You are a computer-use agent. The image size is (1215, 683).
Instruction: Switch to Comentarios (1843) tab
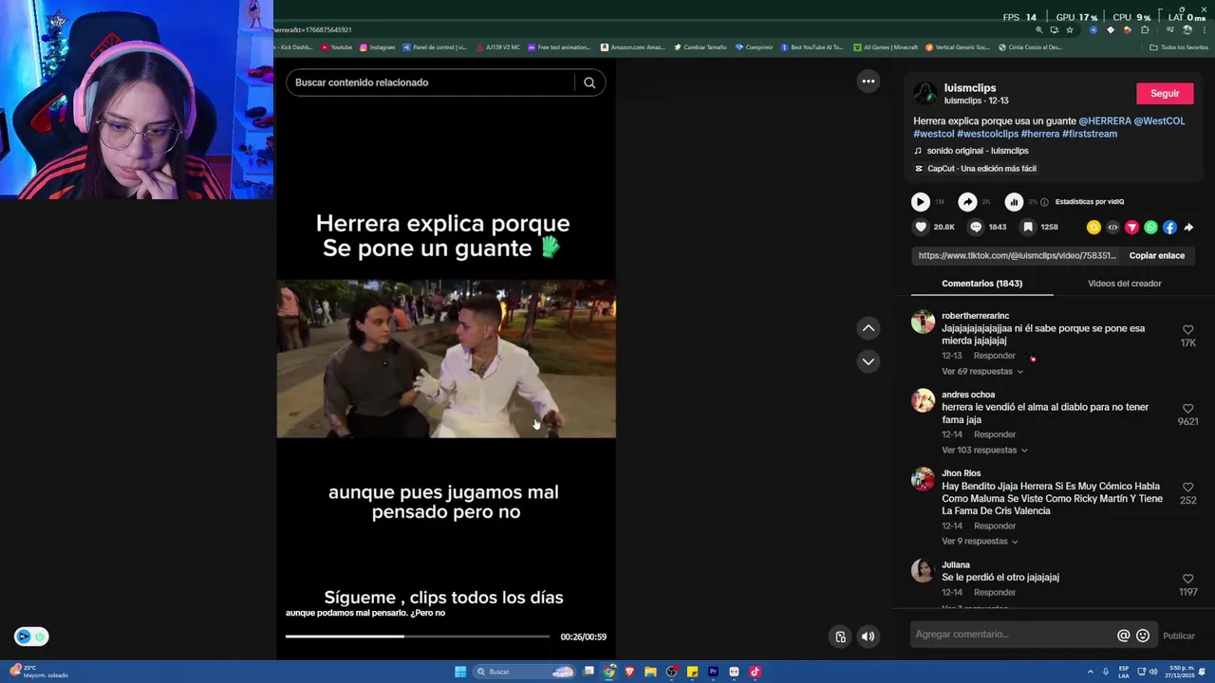click(x=981, y=284)
